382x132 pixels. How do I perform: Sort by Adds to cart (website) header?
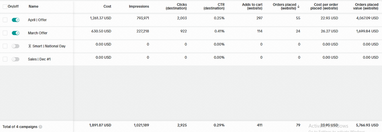pos(252,6)
